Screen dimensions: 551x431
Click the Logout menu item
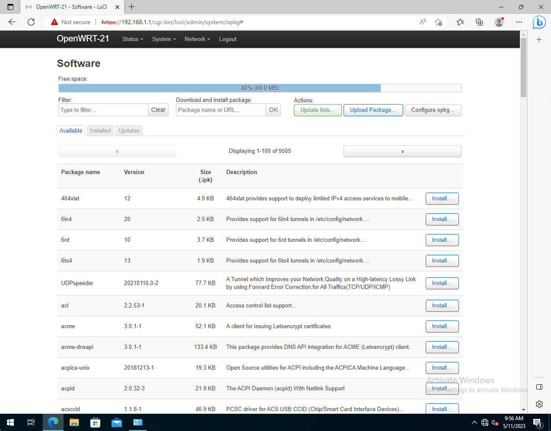[x=228, y=39]
